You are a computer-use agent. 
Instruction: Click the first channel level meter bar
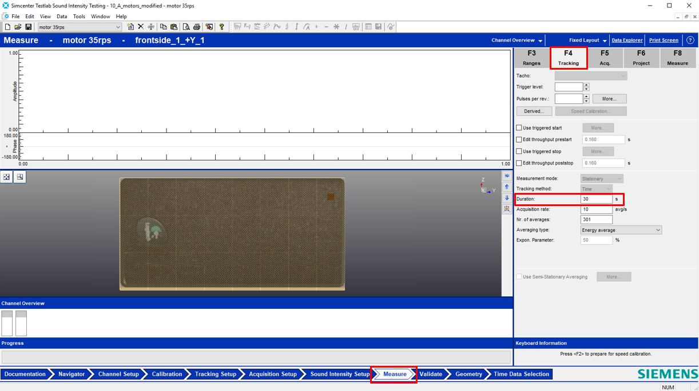click(7, 323)
